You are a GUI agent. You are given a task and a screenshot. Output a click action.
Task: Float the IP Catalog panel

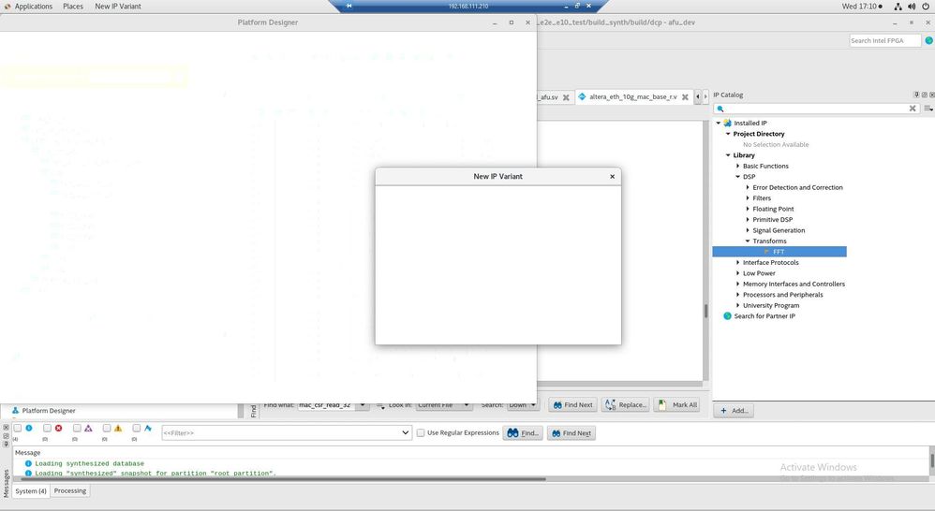[x=925, y=95]
